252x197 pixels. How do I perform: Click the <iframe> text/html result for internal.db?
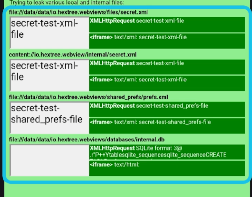click(167, 168)
